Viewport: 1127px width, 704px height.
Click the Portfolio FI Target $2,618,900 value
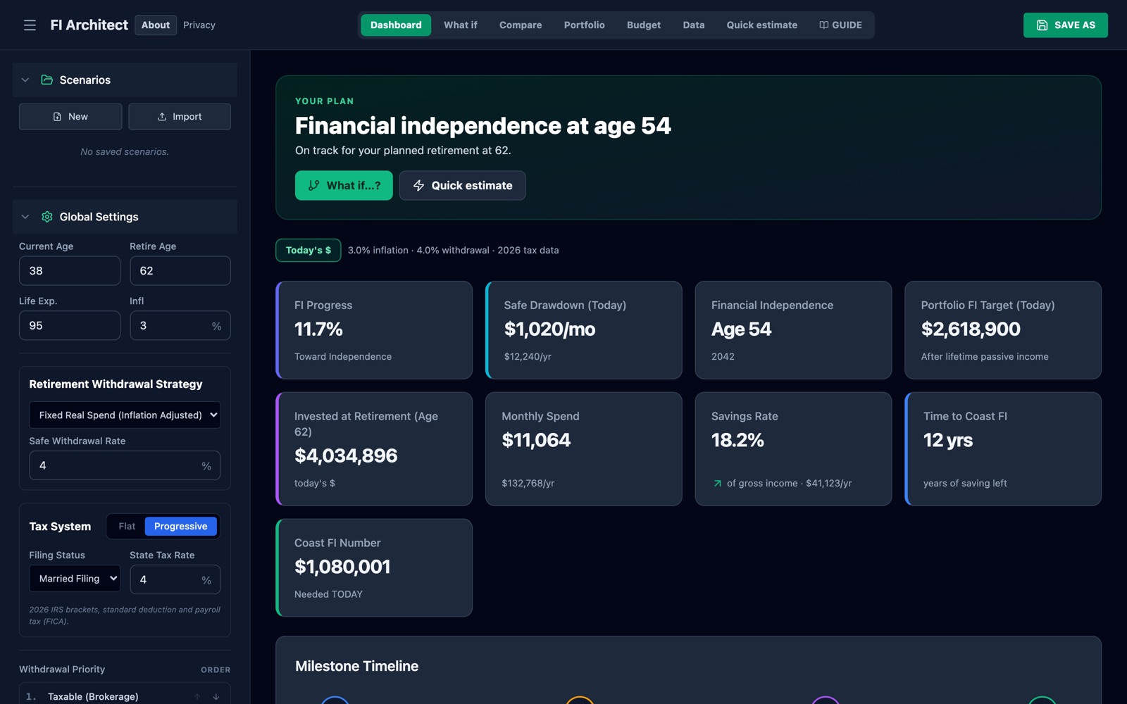click(x=971, y=329)
